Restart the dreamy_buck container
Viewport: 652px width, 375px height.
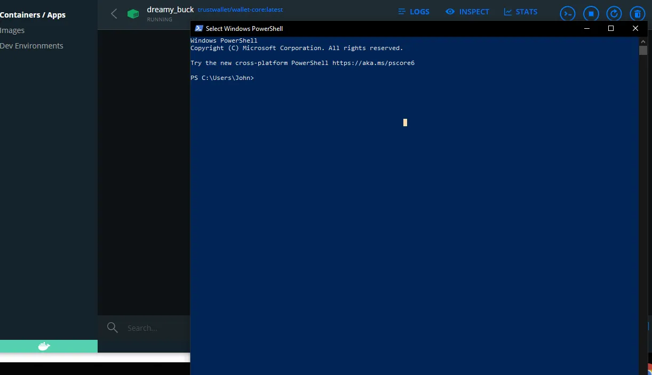pyautogui.click(x=615, y=14)
